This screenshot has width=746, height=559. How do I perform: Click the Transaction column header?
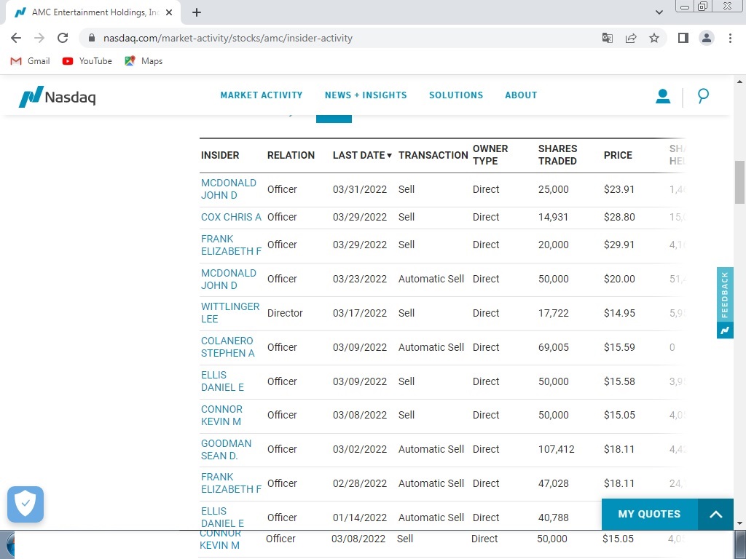pos(433,155)
